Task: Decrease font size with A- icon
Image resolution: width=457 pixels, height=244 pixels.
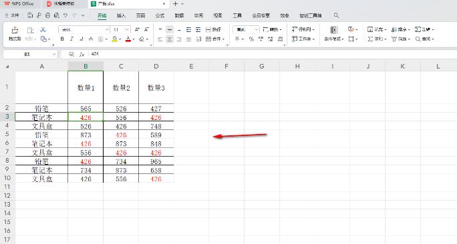Action: tap(146, 29)
